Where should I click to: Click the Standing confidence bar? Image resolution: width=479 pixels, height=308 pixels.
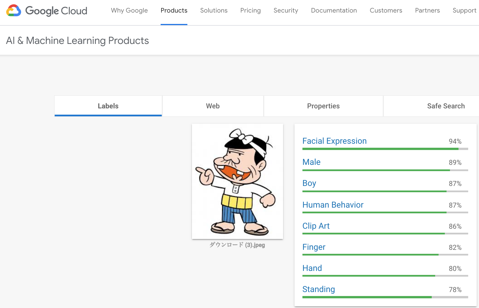click(385, 297)
